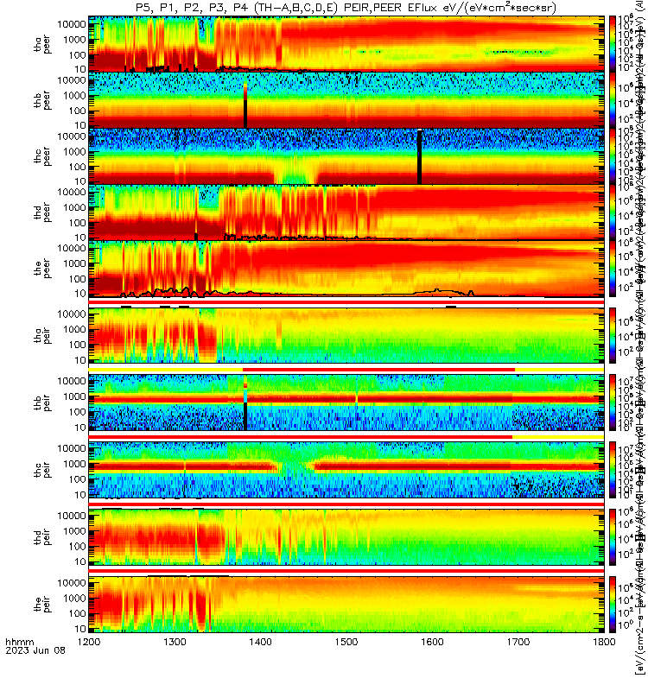Viewport: 648px width, 691px height.
Task: Click the color bar beside thd peer panel
Action: (x=613, y=212)
